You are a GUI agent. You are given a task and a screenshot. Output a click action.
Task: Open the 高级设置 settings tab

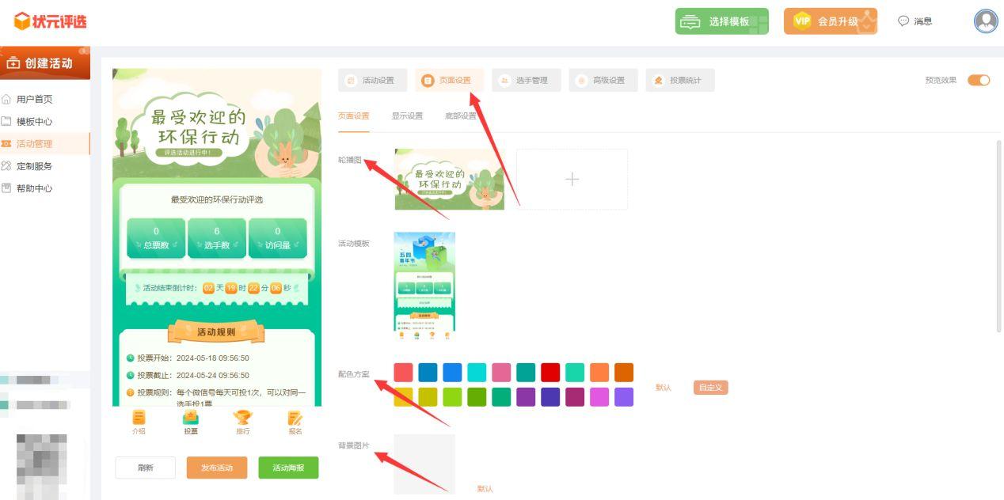pyautogui.click(x=603, y=79)
